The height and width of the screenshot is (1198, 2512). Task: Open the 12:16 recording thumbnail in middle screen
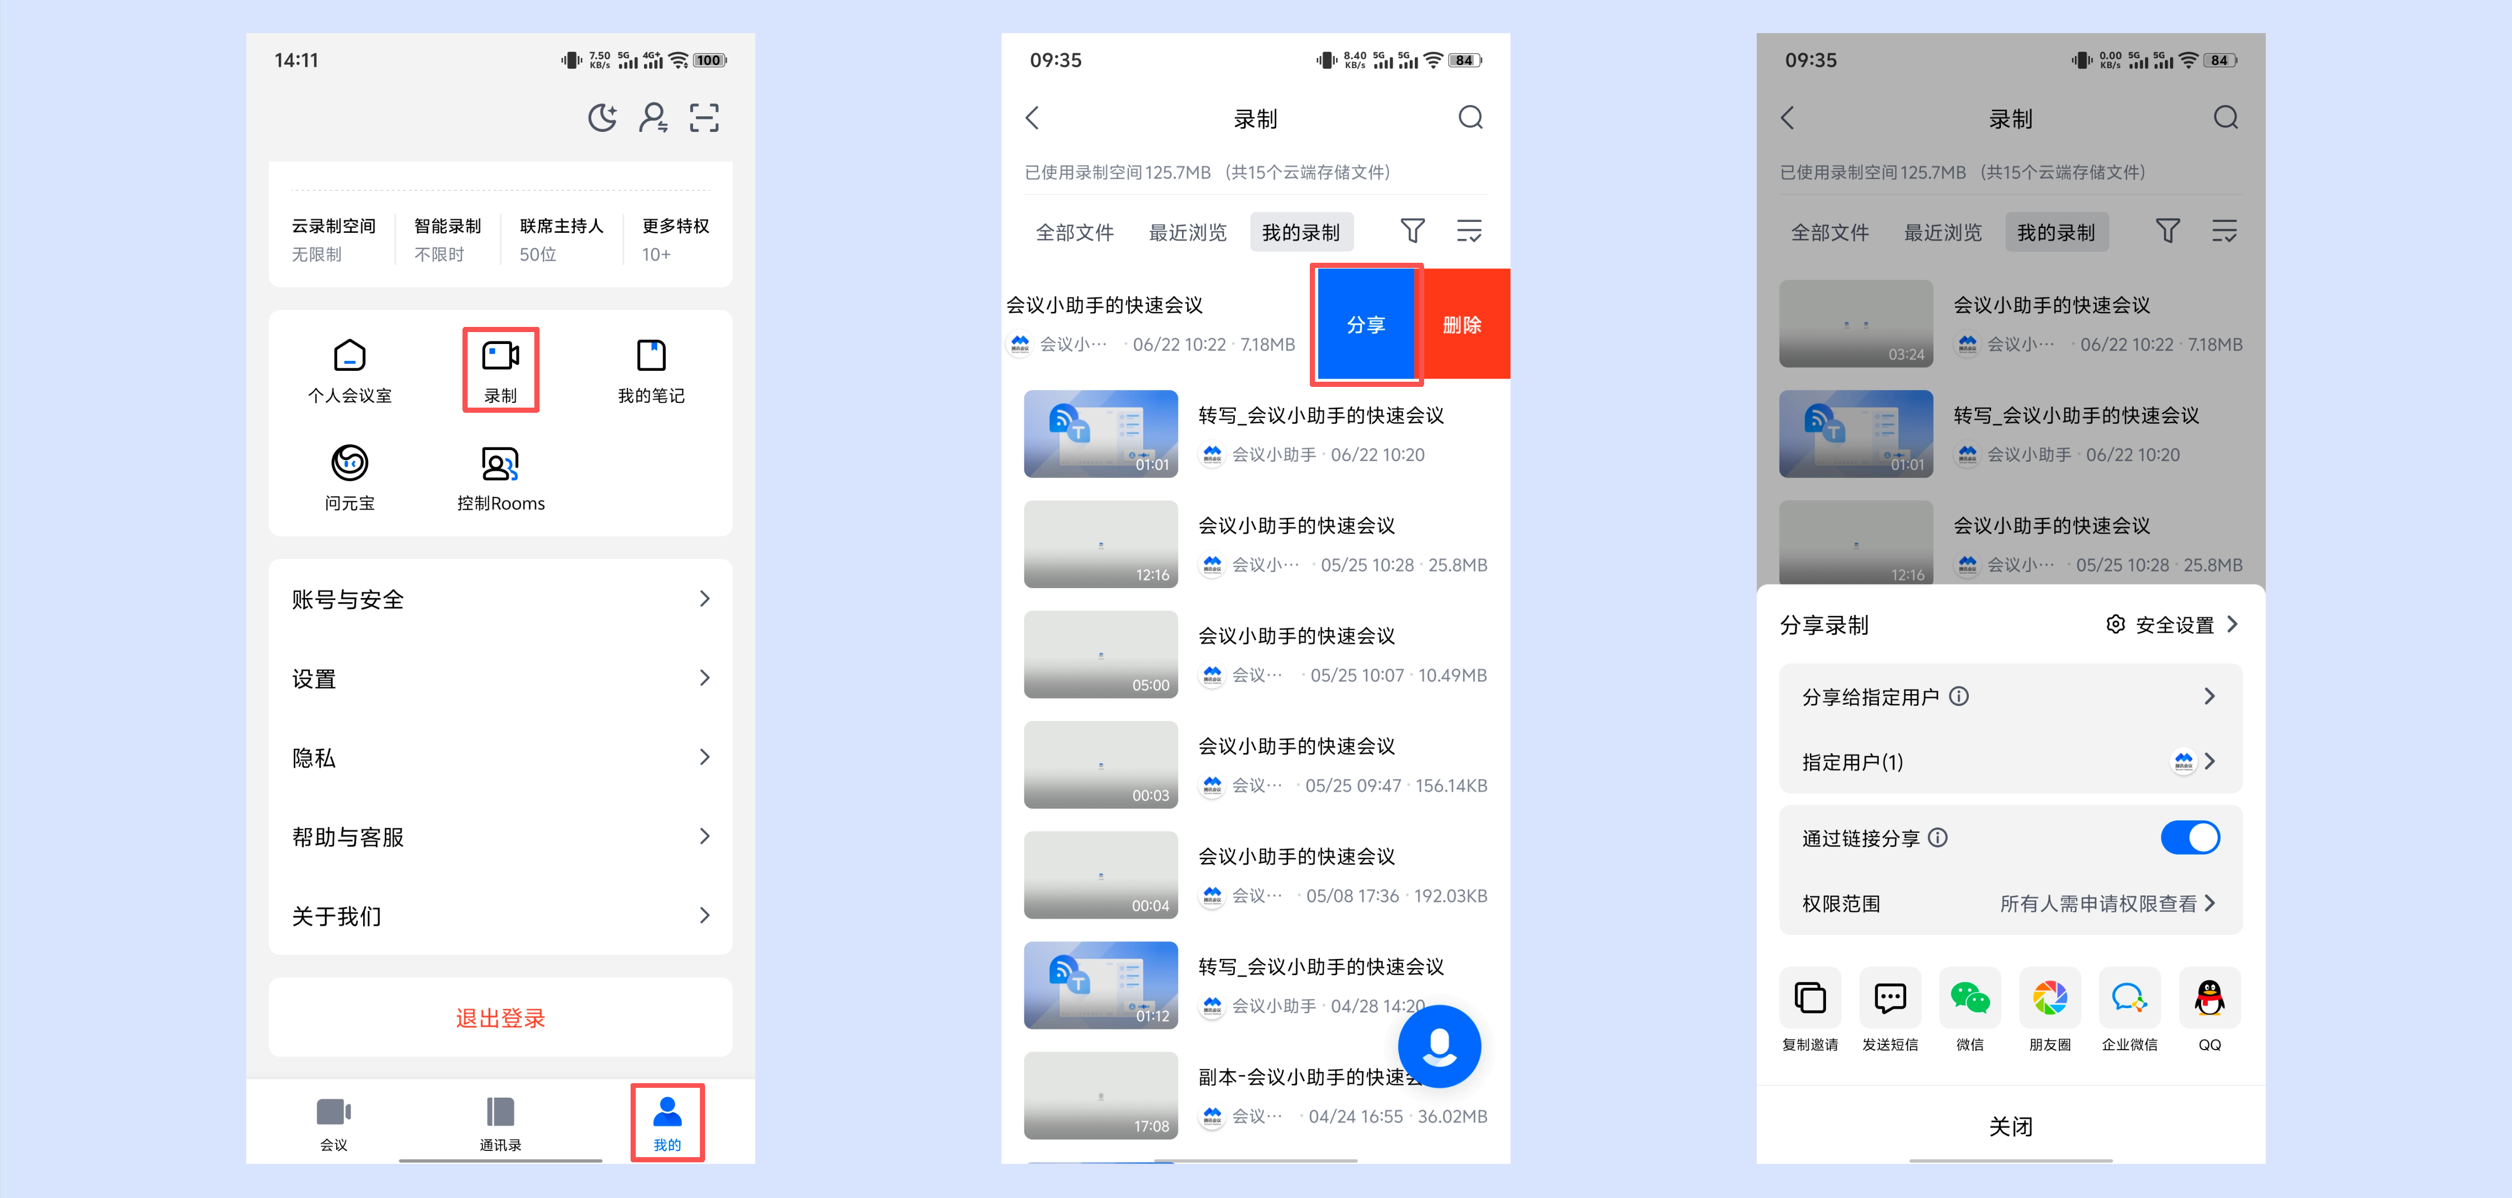[1100, 544]
